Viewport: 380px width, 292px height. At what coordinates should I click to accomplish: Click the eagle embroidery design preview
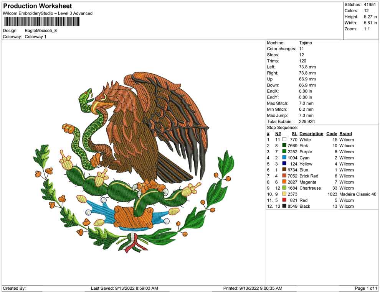tap(134, 162)
